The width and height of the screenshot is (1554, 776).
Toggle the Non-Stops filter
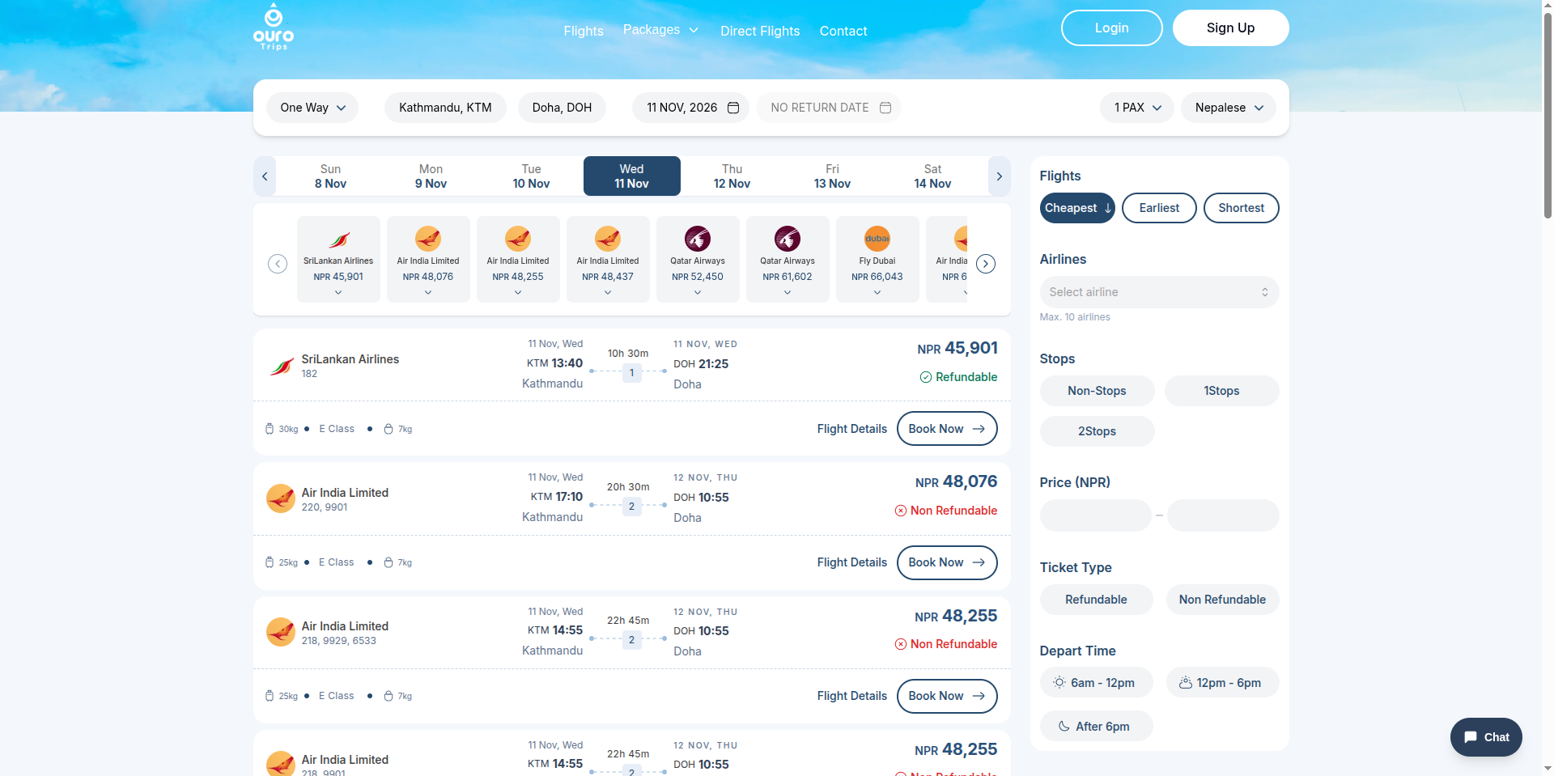(1097, 391)
